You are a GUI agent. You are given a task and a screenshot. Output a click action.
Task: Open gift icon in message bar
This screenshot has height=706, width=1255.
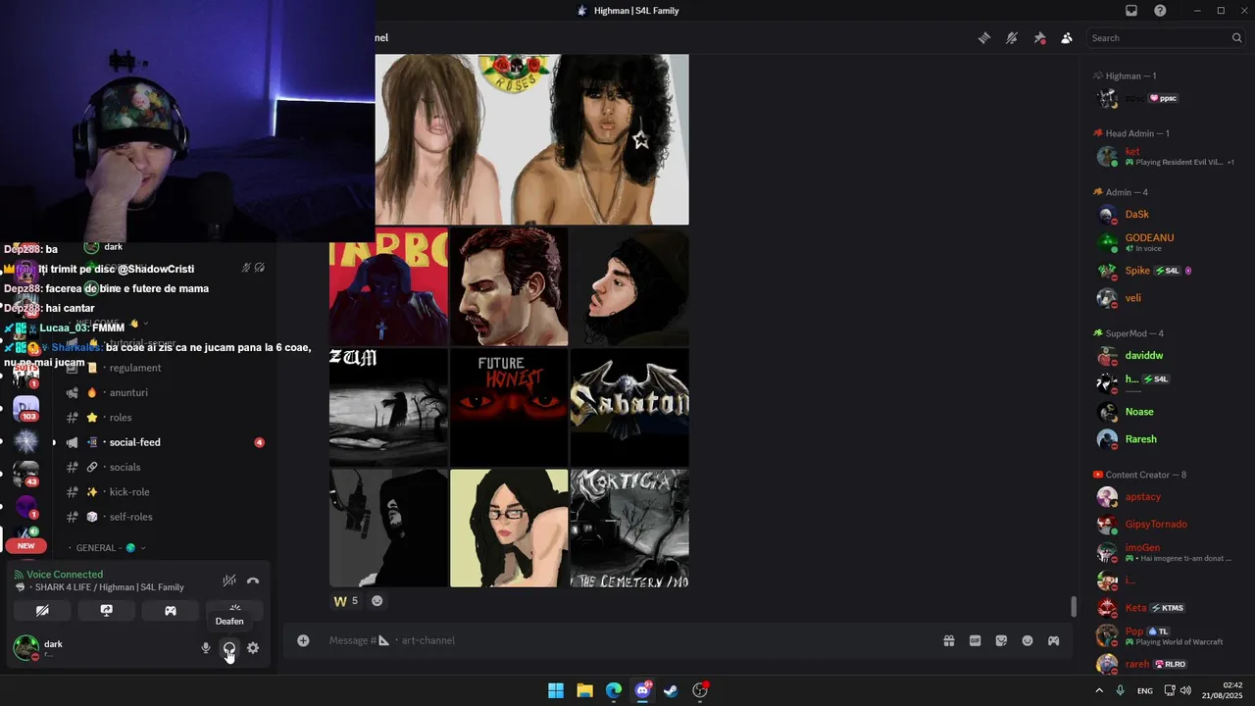949,640
